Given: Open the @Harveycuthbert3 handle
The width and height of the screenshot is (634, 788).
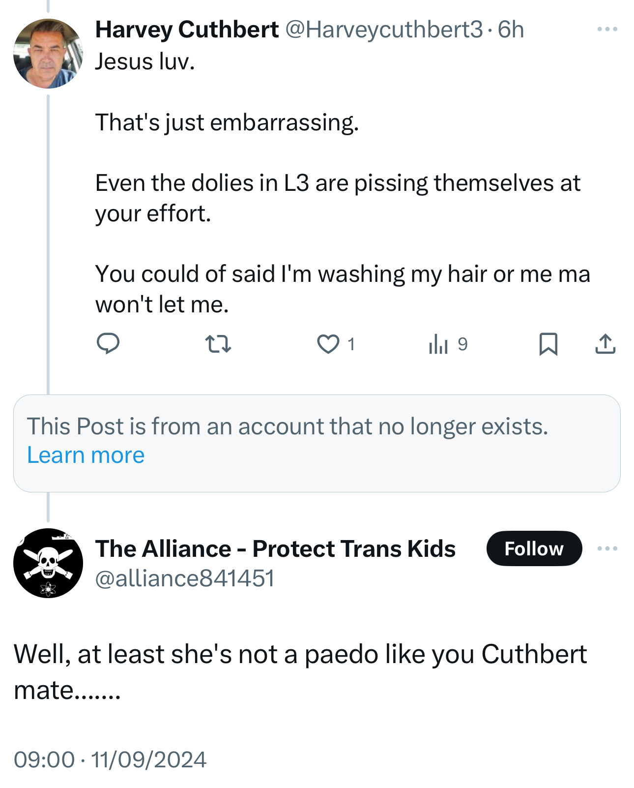Looking at the screenshot, I should pyautogui.click(x=384, y=30).
